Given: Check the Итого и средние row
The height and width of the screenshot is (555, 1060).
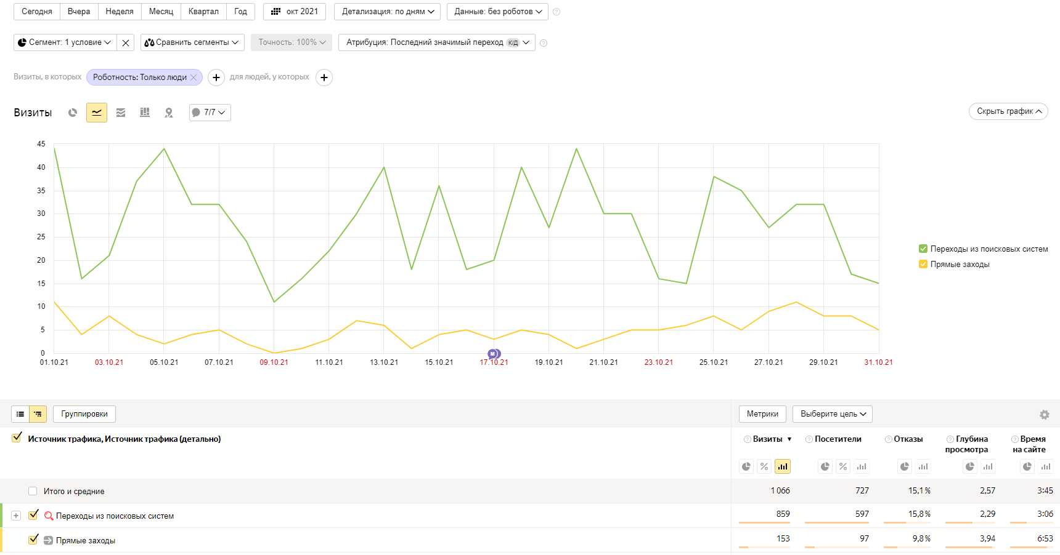Looking at the screenshot, I should click(x=33, y=491).
